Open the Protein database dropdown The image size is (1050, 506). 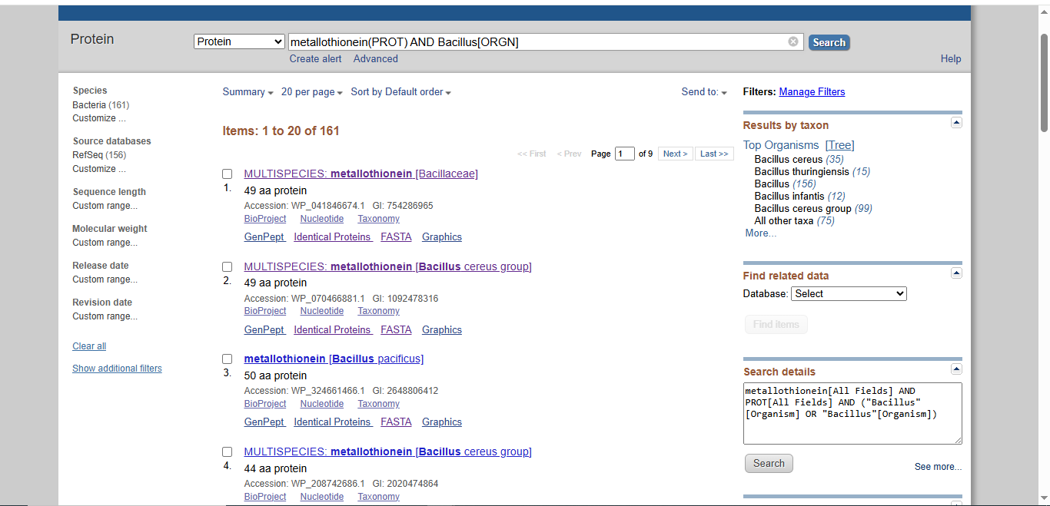pyautogui.click(x=239, y=41)
